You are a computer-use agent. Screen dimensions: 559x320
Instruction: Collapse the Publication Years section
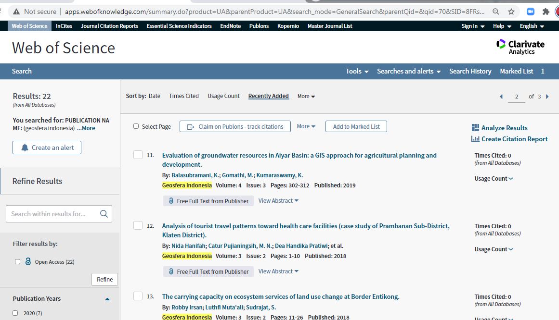pyautogui.click(x=107, y=299)
